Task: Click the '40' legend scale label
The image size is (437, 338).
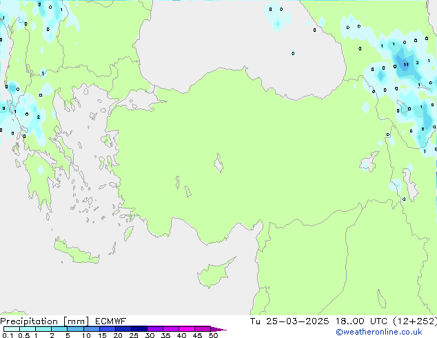Action: point(181,335)
